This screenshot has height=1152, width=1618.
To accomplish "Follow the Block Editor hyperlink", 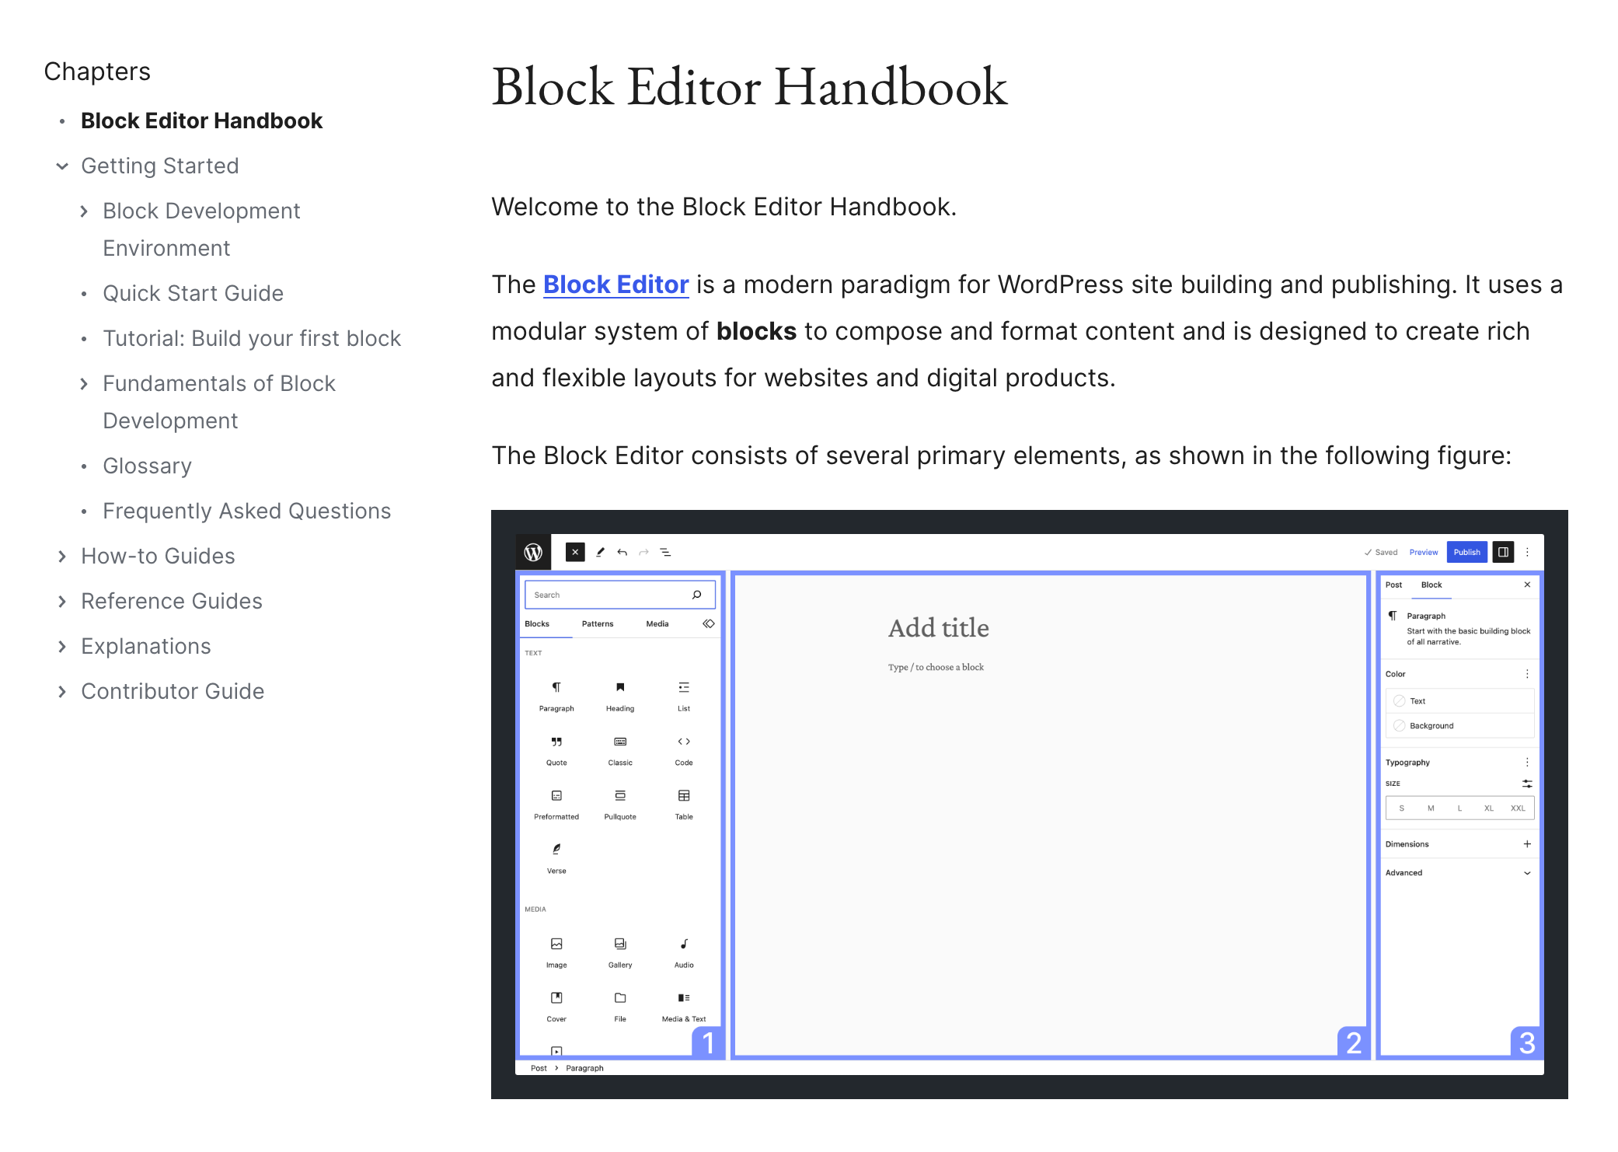I will [615, 285].
